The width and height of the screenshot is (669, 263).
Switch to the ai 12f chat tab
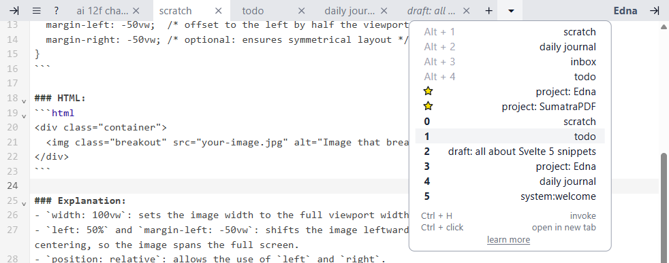(102, 11)
